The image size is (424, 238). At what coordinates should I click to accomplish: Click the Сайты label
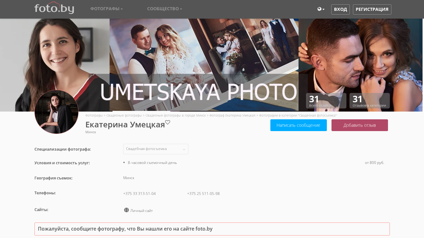coord(41,210)
